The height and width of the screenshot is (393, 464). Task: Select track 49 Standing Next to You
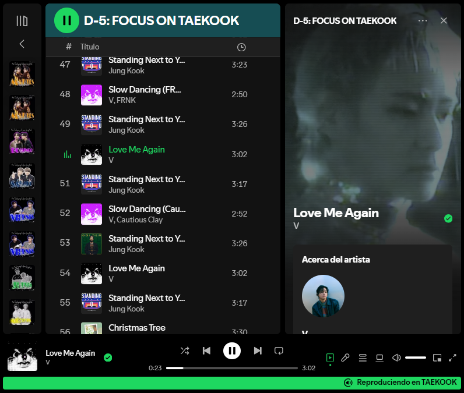click(x=163, y=125)
